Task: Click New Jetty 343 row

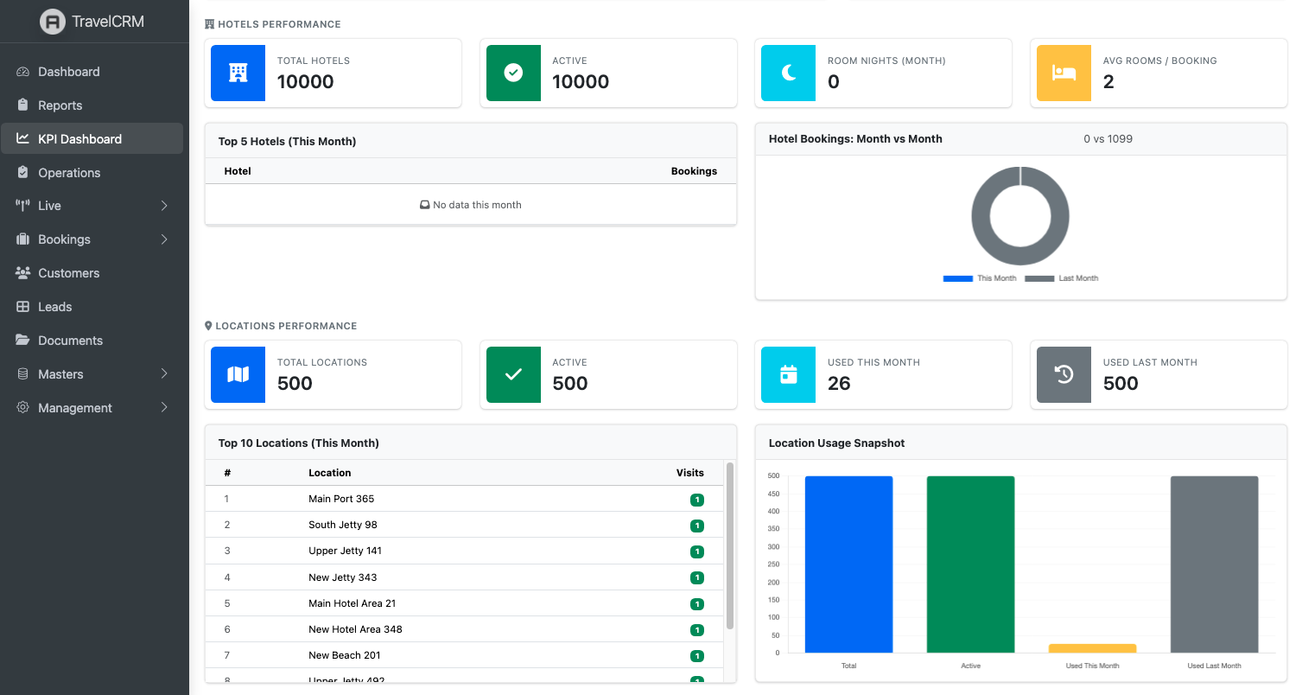Action: 466,577
